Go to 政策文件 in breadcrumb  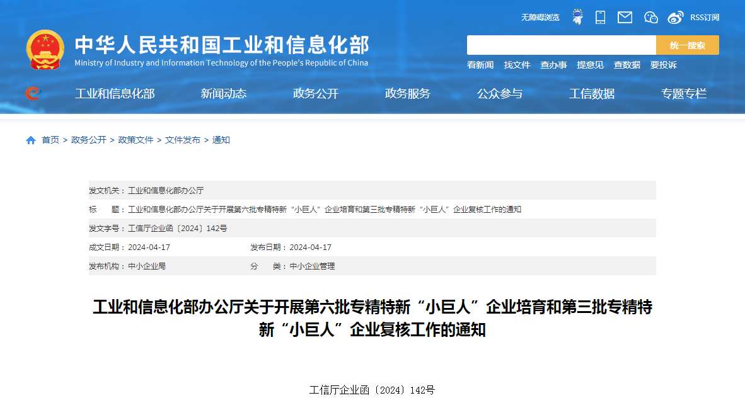pyautogui.click(x=136, y=140)
